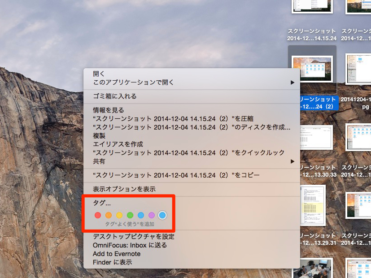The image size is (371, 278).
Task: Click the selected file label ending 24 (2)
Action: (x=319, y=103)
